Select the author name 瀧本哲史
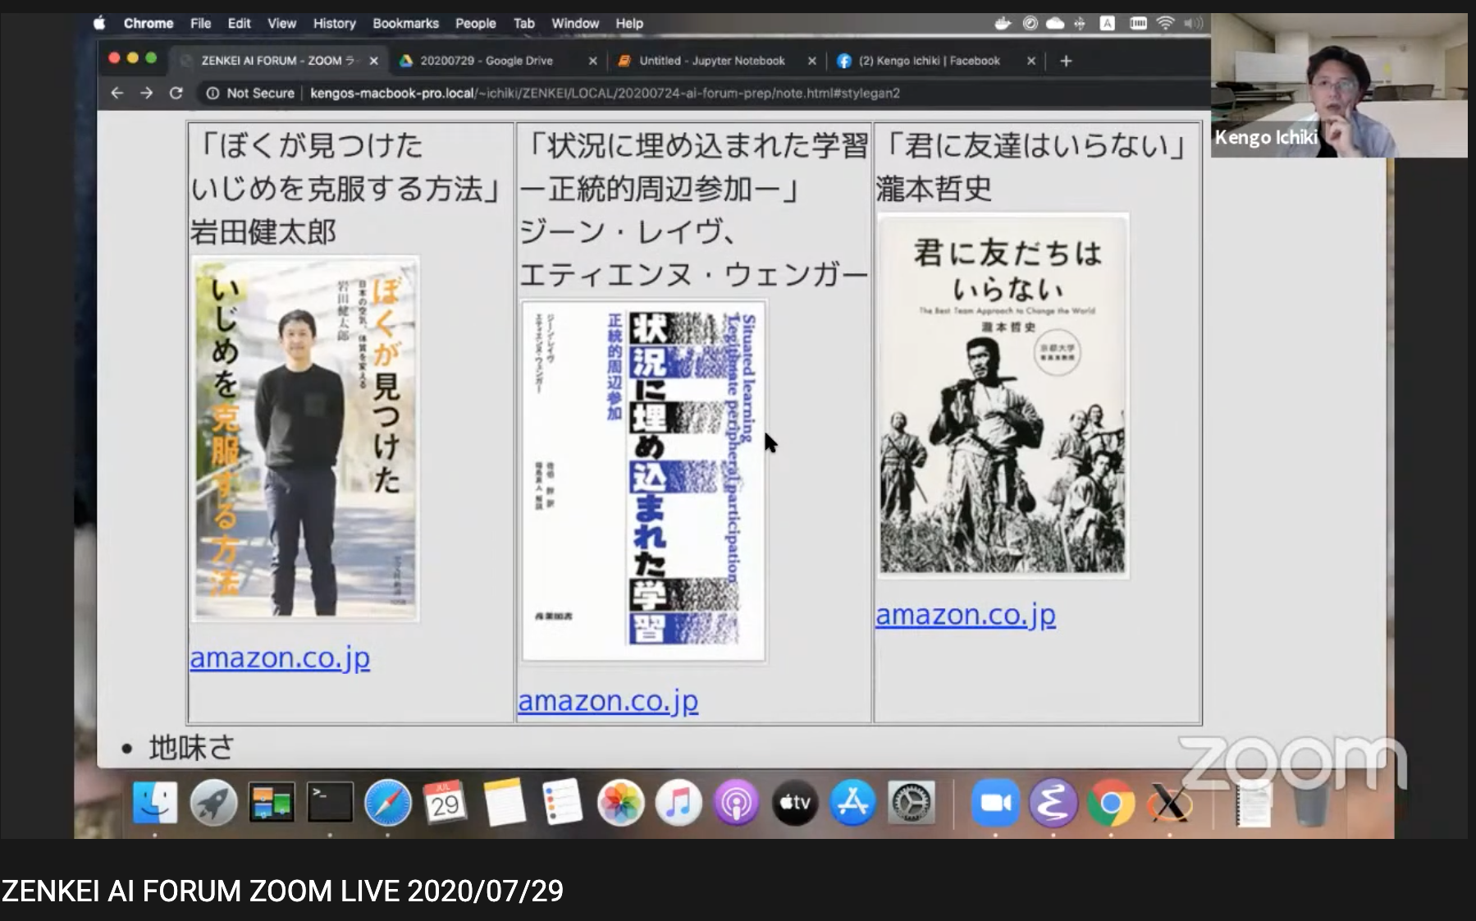Screen dimensions: 1476x921 [x=934, y=189]
